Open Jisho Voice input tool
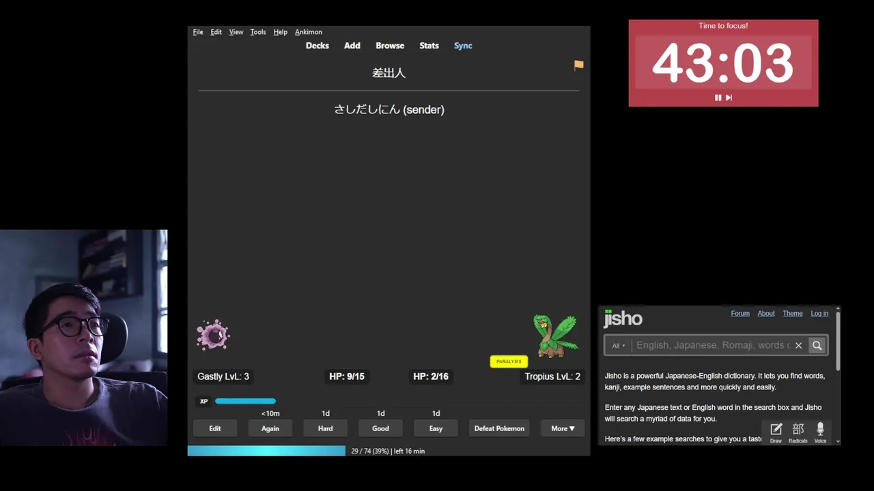The image size is (874, 491). 820,432
